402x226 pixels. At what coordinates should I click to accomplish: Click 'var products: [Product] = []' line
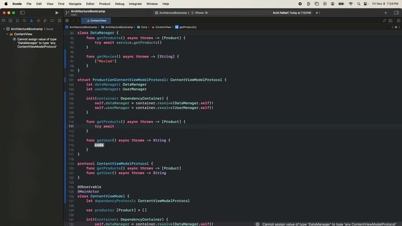[116, 210]
